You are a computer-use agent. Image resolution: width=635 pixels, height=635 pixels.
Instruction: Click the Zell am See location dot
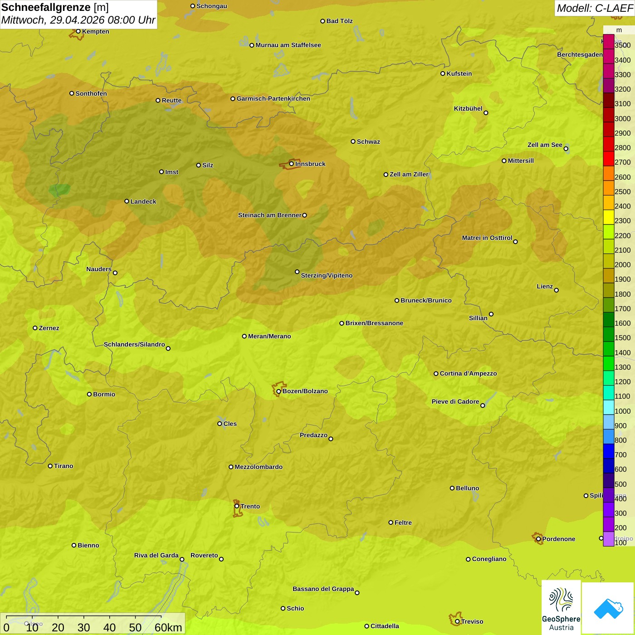click(x=566, y=149)
